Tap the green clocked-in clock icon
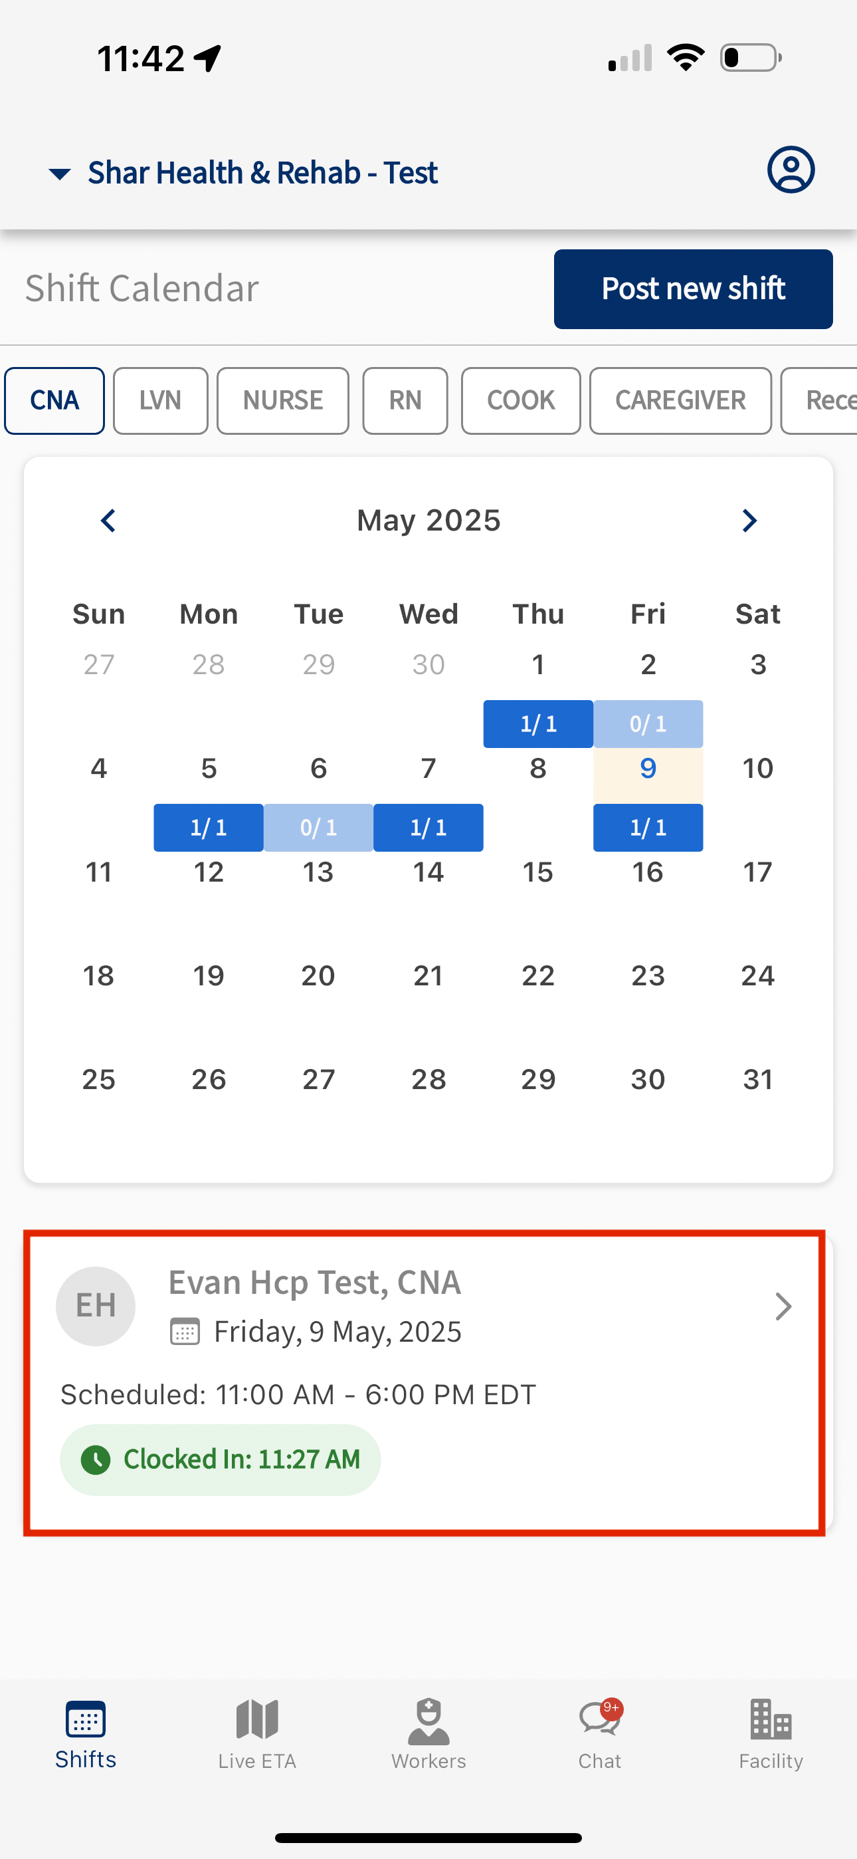This screenshot has width=857, height=1859. [96, 1459]
